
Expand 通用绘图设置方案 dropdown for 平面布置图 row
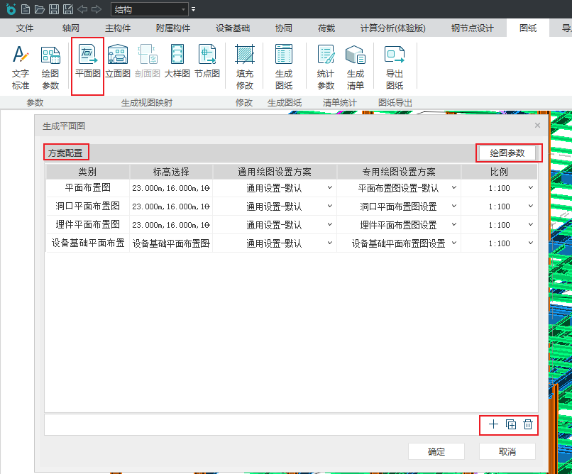pos(329,188)
